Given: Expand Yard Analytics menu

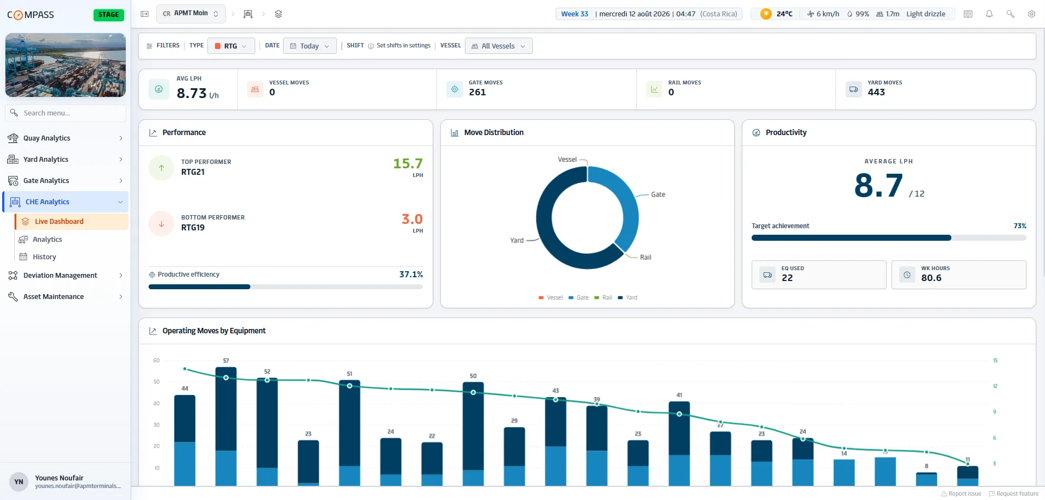Looking at the screenshot, I should 65,160.
